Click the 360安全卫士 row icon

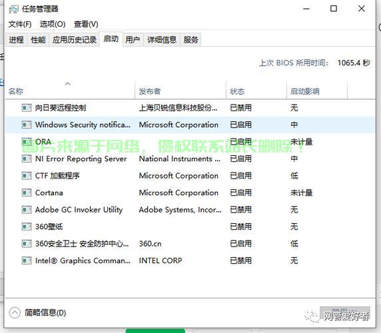click(27, 244)
